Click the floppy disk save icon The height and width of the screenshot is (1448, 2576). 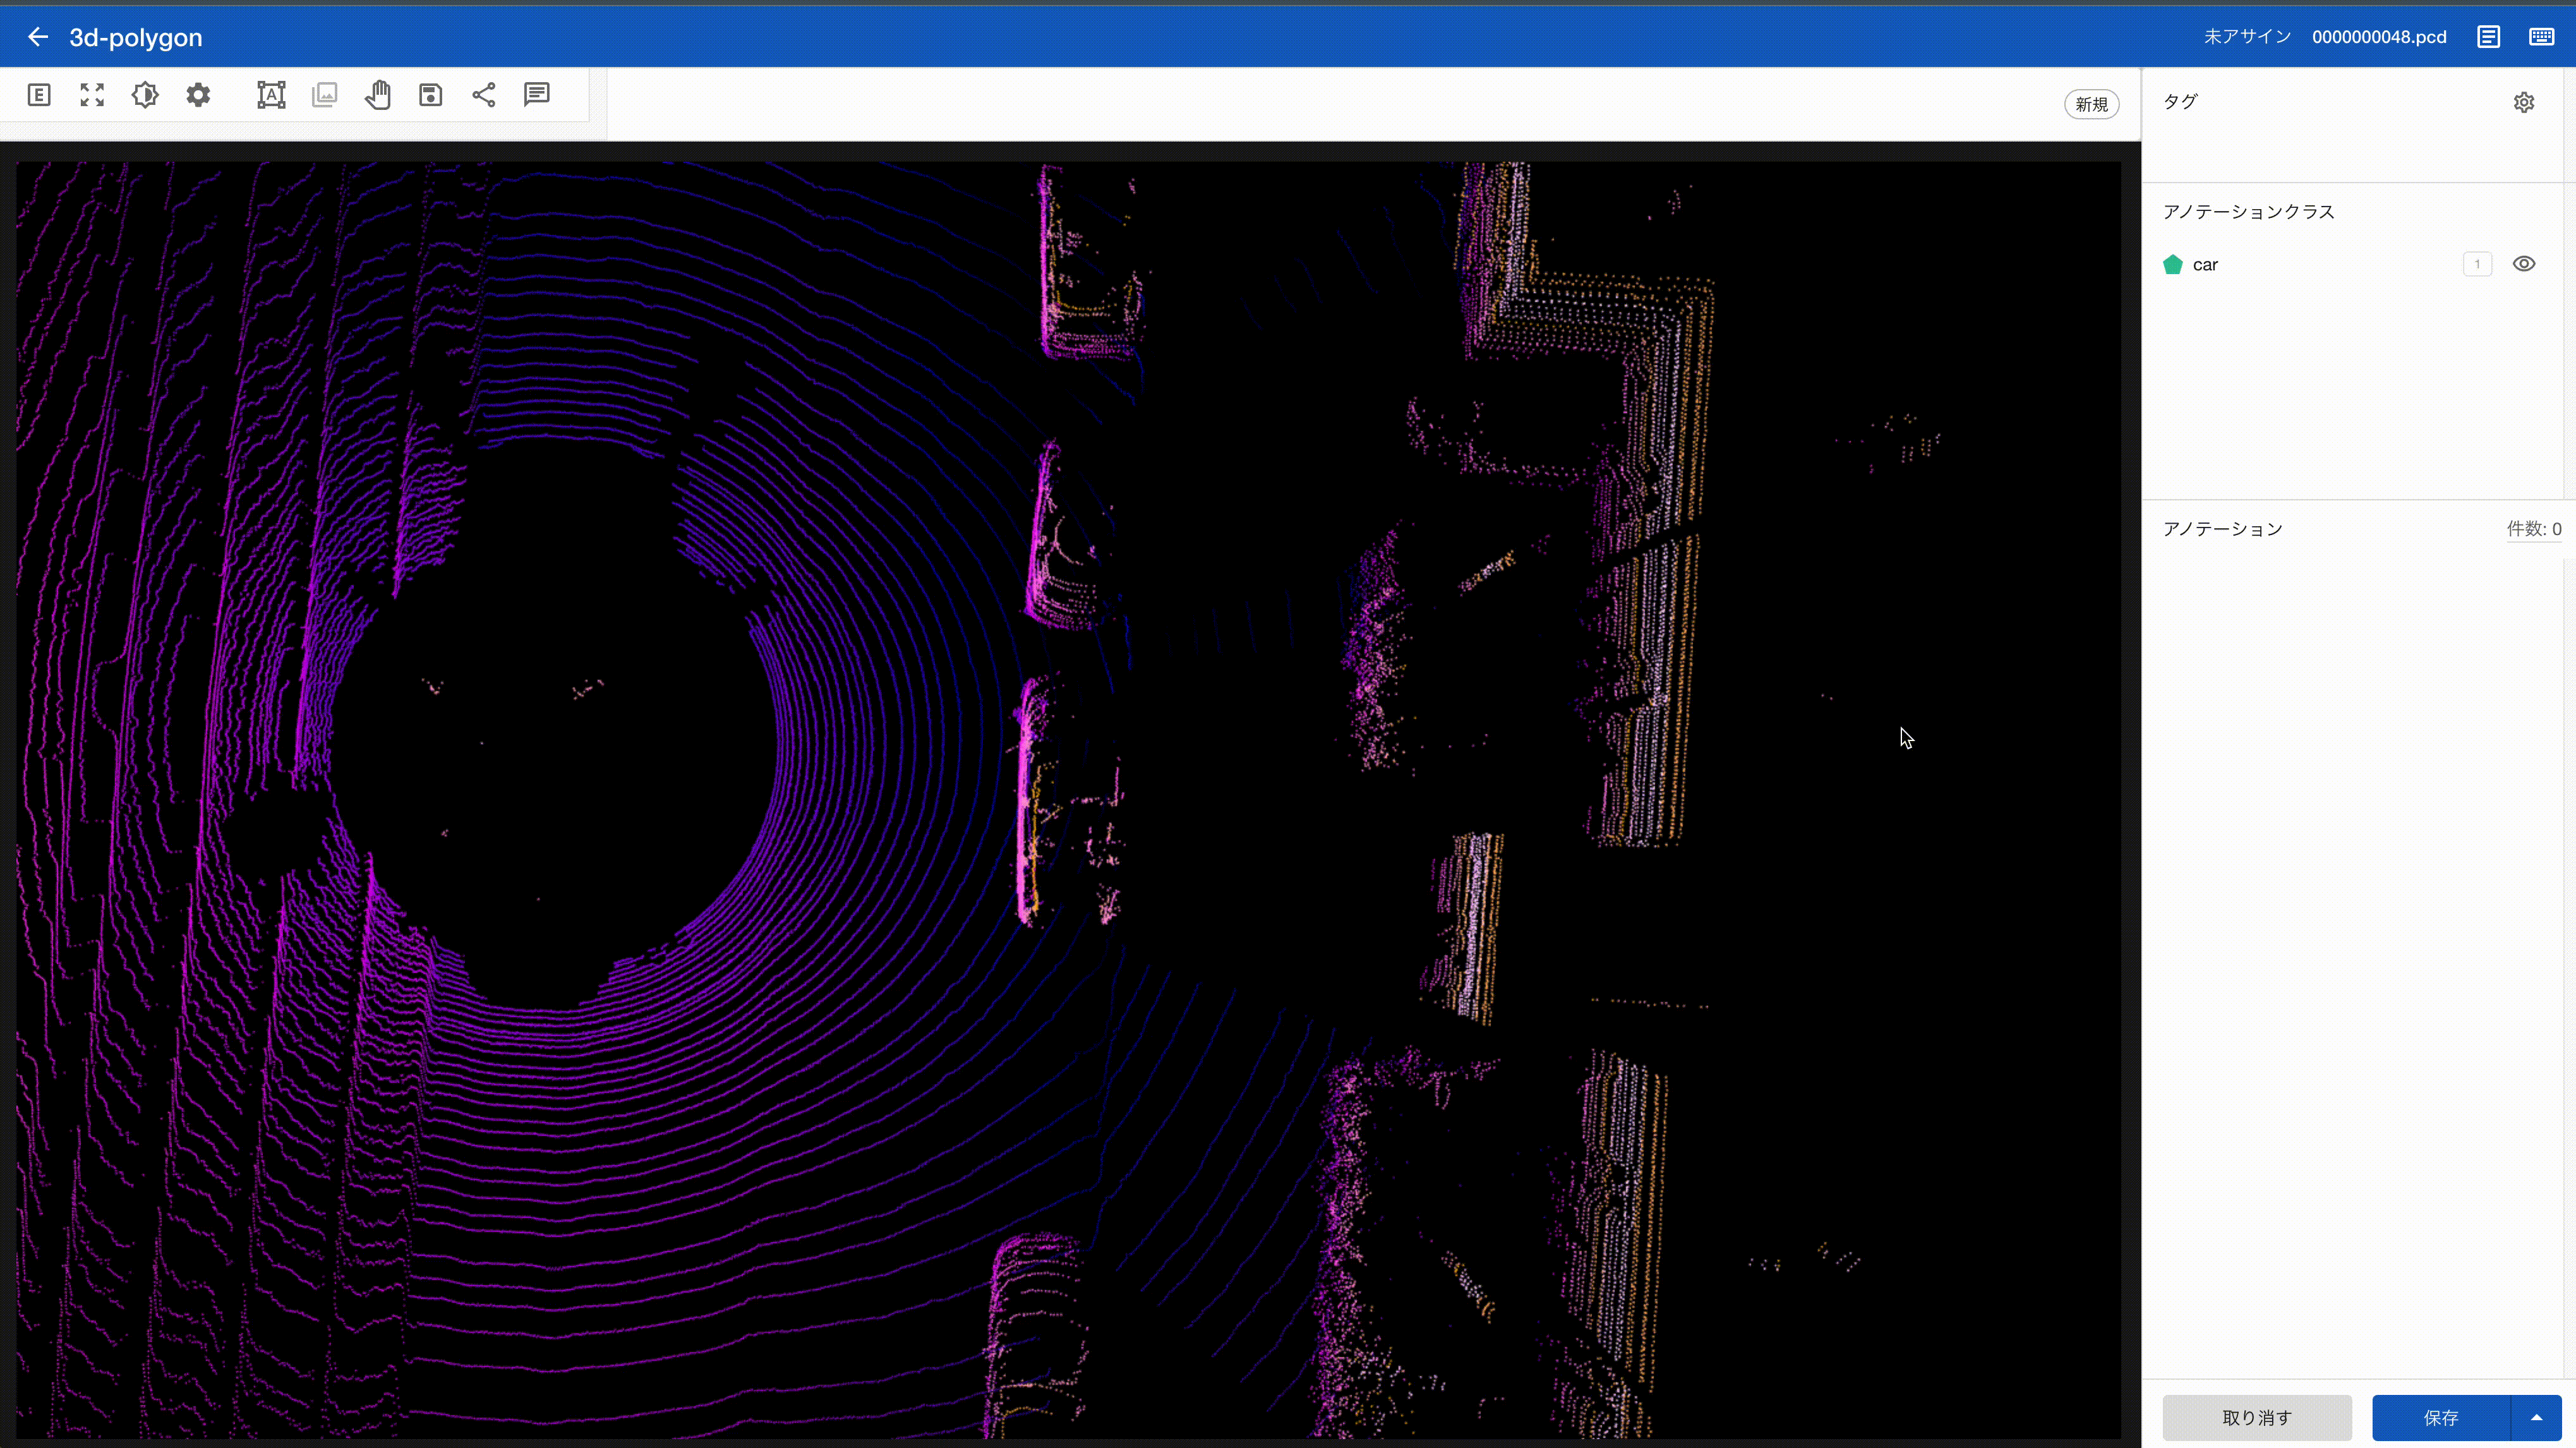point(430,95)
